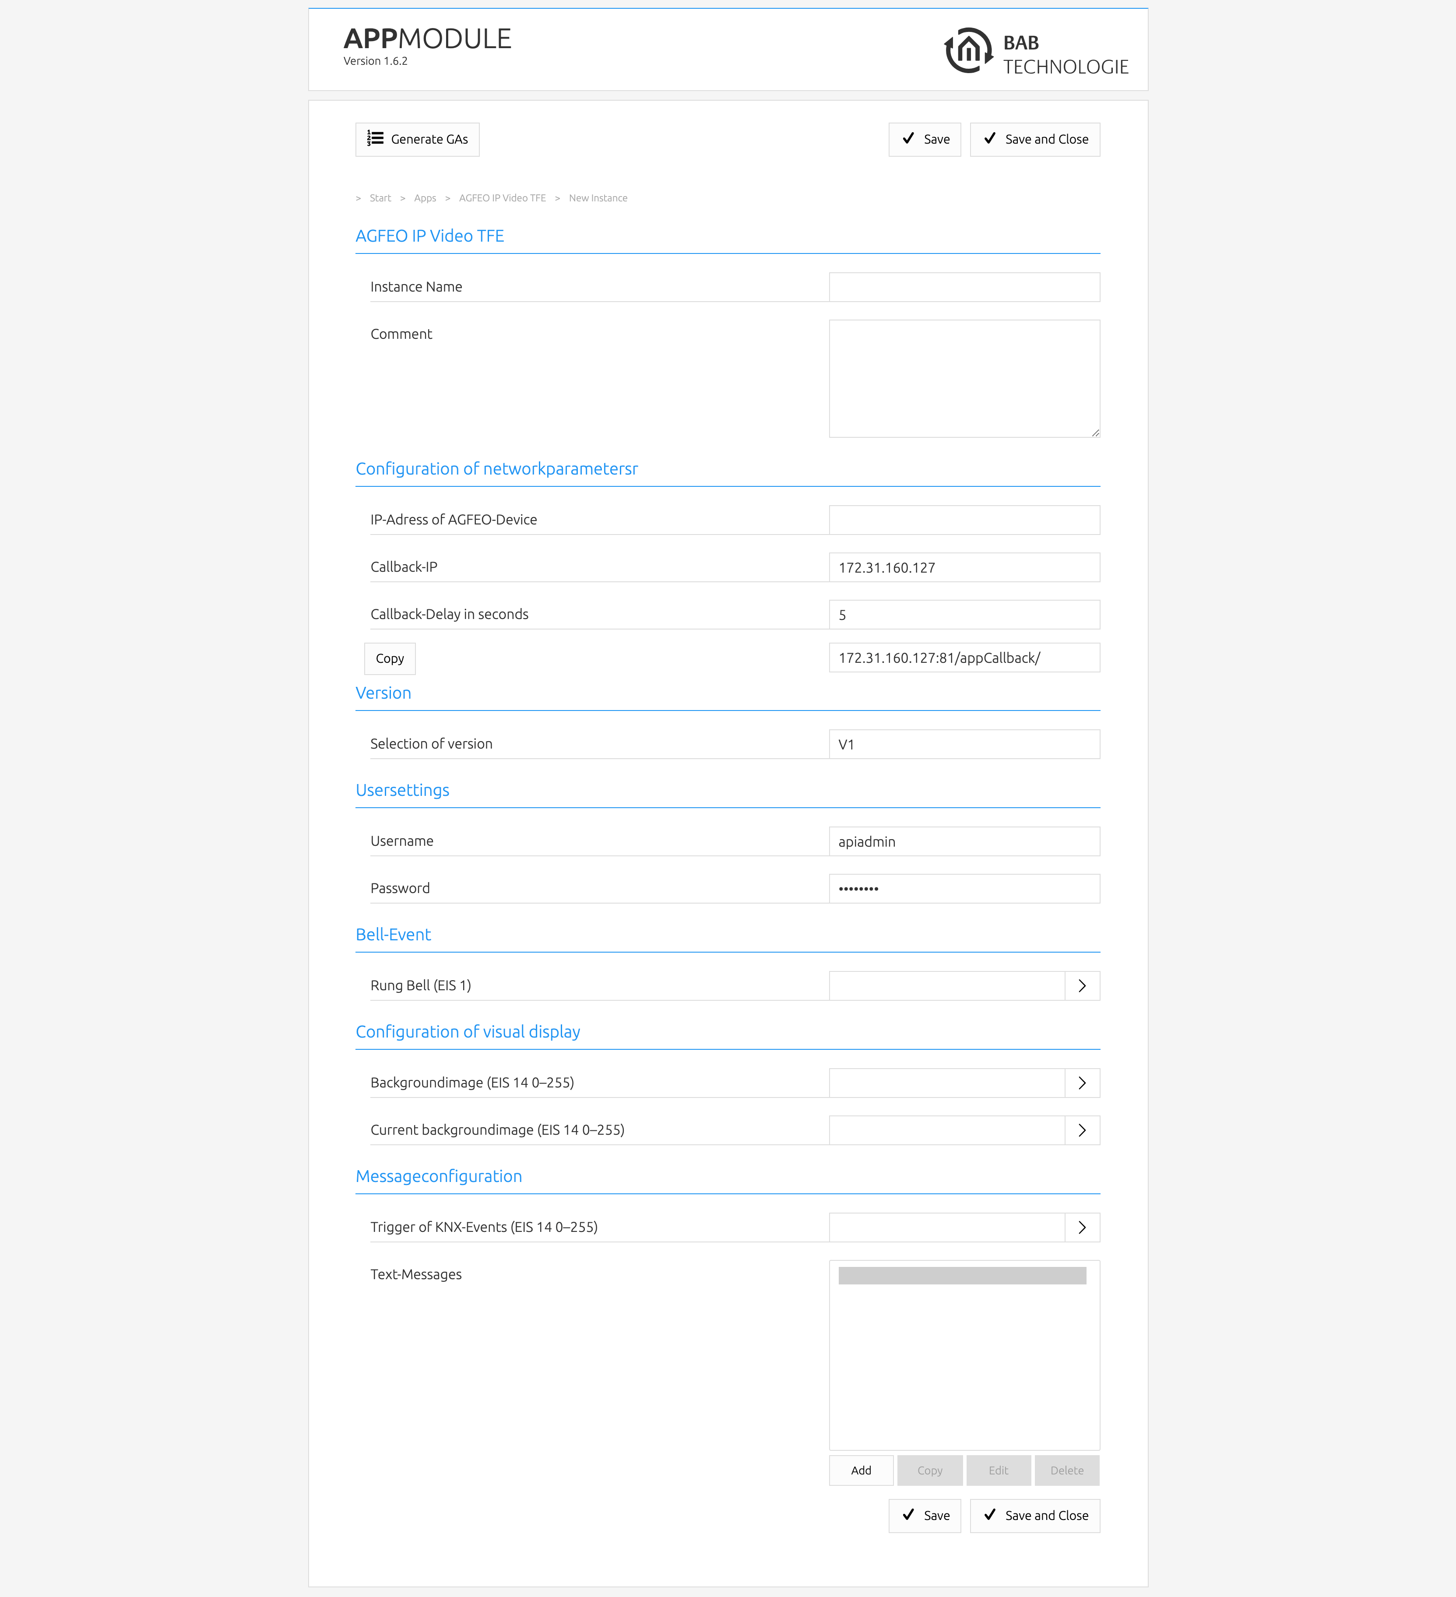Open address picker arrow for Backgroundimage
Screen dimensions: 1456x1597
pyautogui.click(x=1081, y=1083)
